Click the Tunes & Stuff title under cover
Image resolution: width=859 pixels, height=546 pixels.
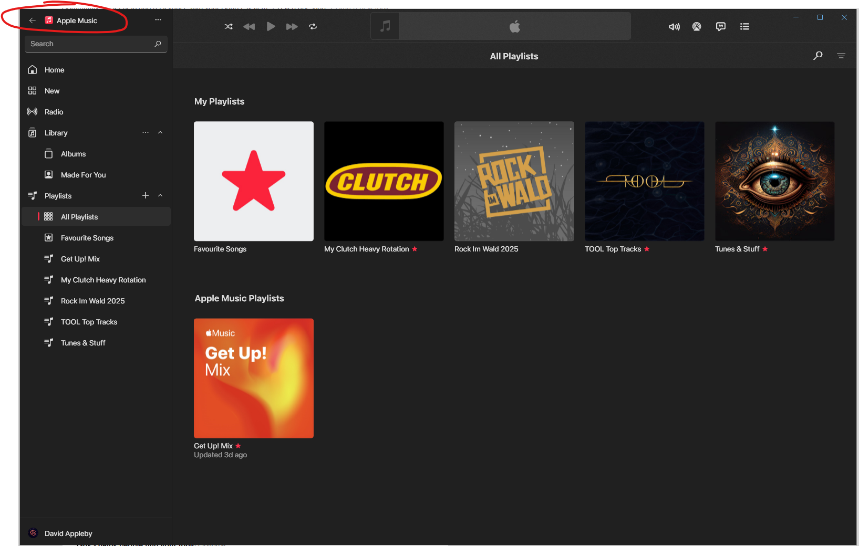[737, 249]
